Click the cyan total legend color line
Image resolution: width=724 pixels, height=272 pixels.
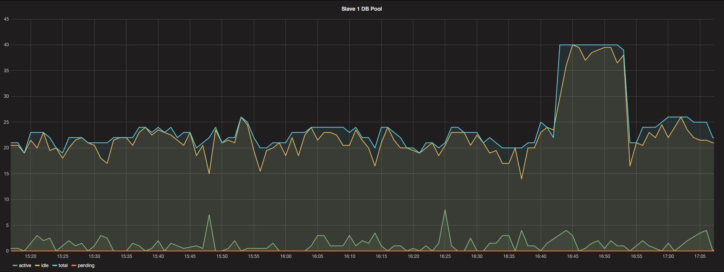[55, 266]
